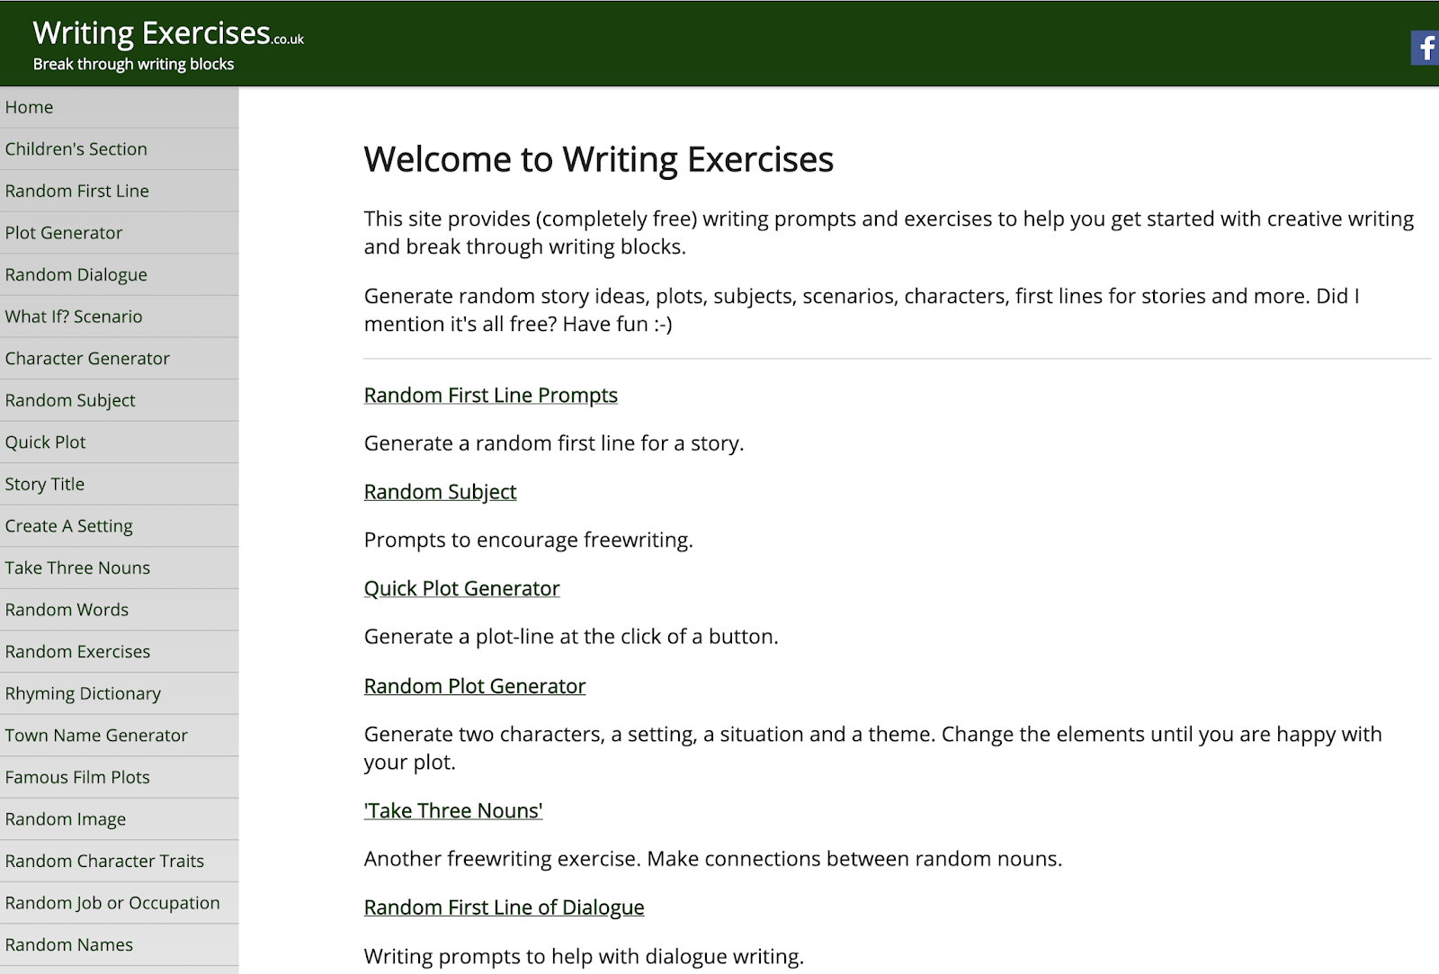Viewport: 1439px width, 974px height.
Task: Open the Town Name Generator
Action: [96, 735]
